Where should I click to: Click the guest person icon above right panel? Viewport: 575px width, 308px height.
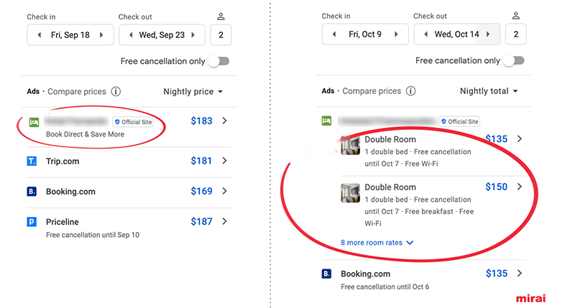click(515, 16)
